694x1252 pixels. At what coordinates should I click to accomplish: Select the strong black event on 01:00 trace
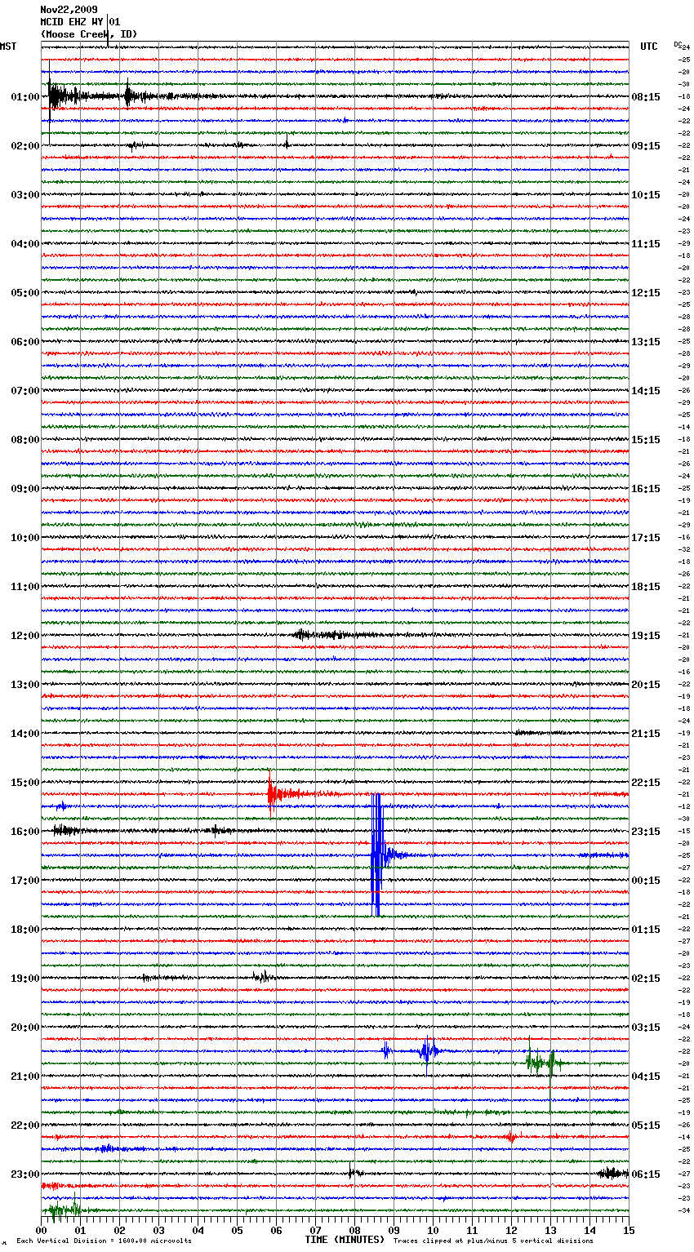click(x=56, y=96)
